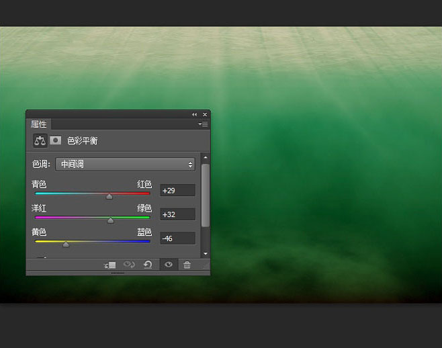442x348 pixels.
Task: Click the yellow-blue value field -46
Action: [x=177, y=238]
